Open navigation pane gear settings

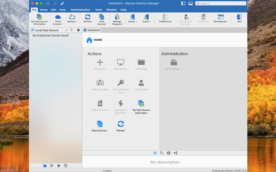coord(78,30)
